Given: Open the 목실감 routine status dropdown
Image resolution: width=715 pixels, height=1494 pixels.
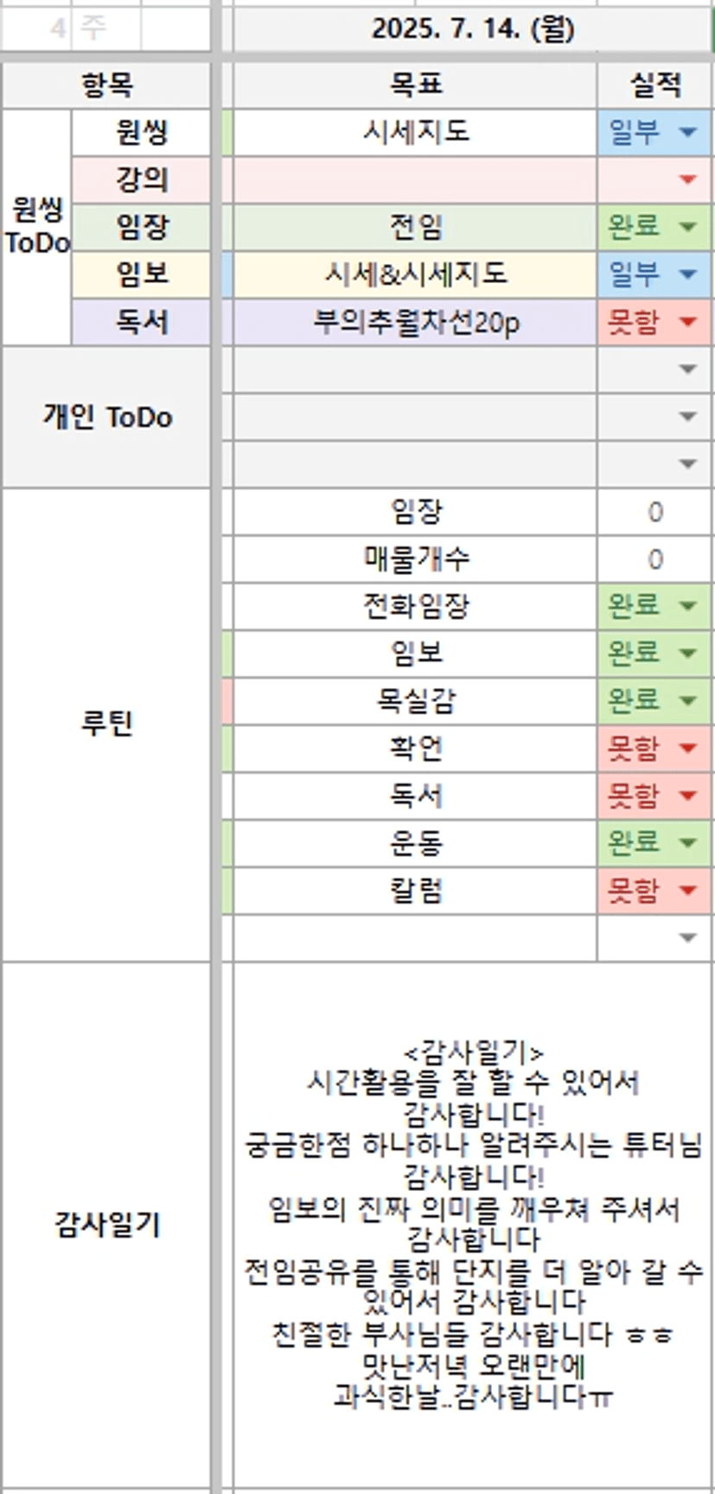Looking at the screenshot, I should (688, 700).
